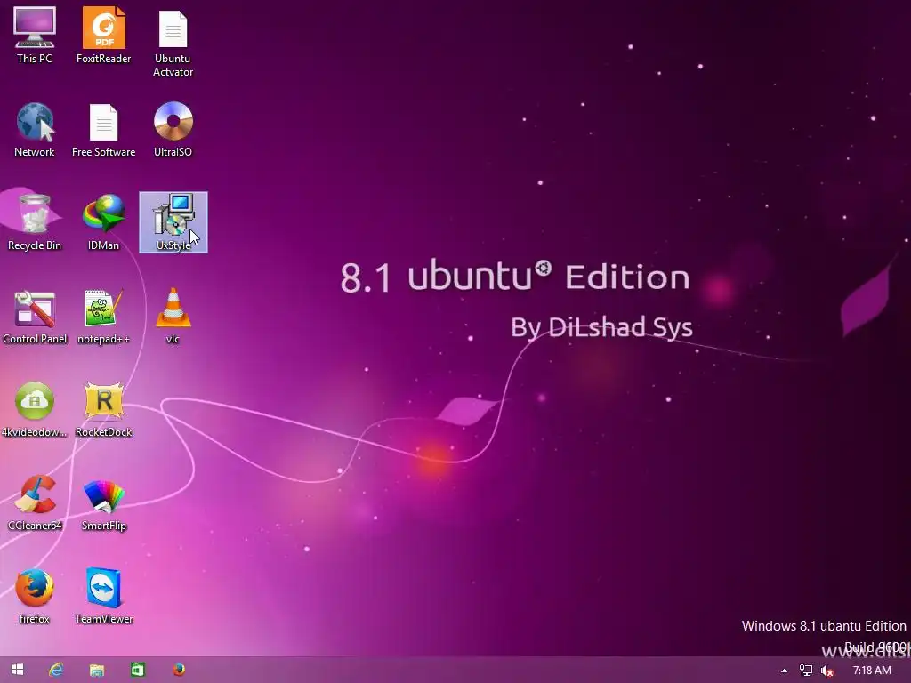This screenshot has width=911, height=683.
Task: Open the Windows Start button
Action: (17, 670)
